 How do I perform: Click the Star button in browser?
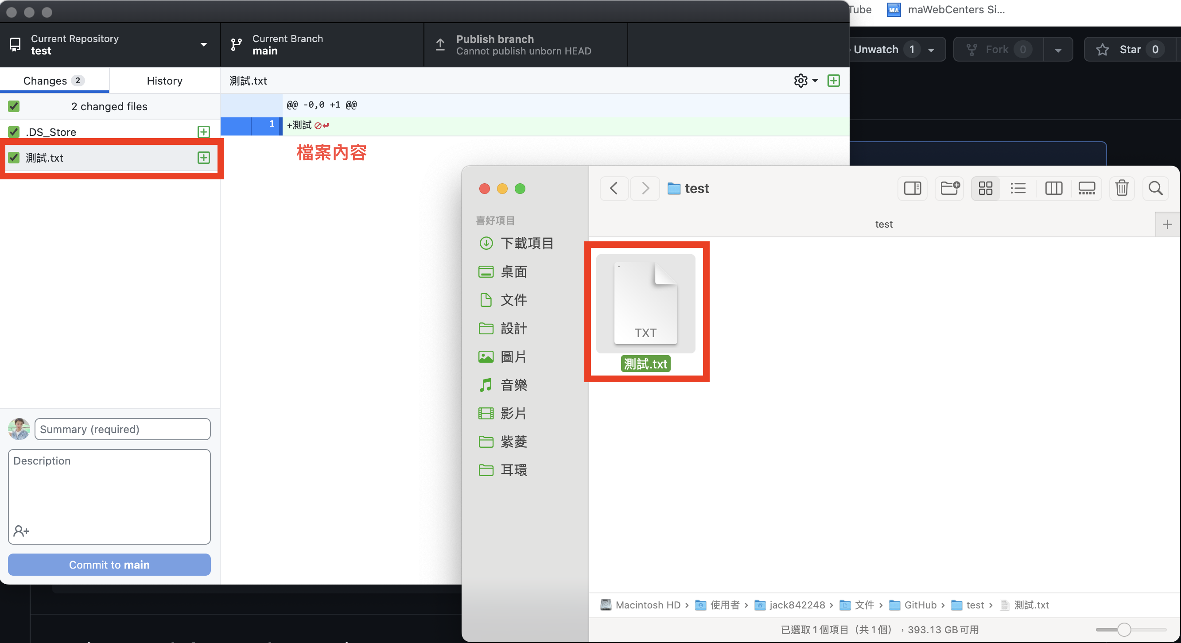(1130, 50)
